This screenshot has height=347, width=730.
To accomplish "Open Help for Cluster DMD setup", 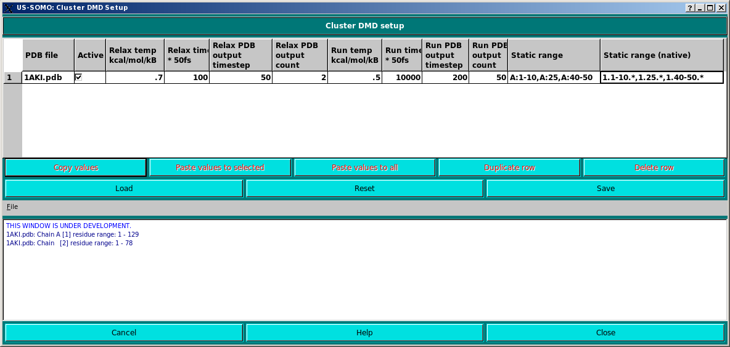I will pyautogui.click(x=364, y=333).
